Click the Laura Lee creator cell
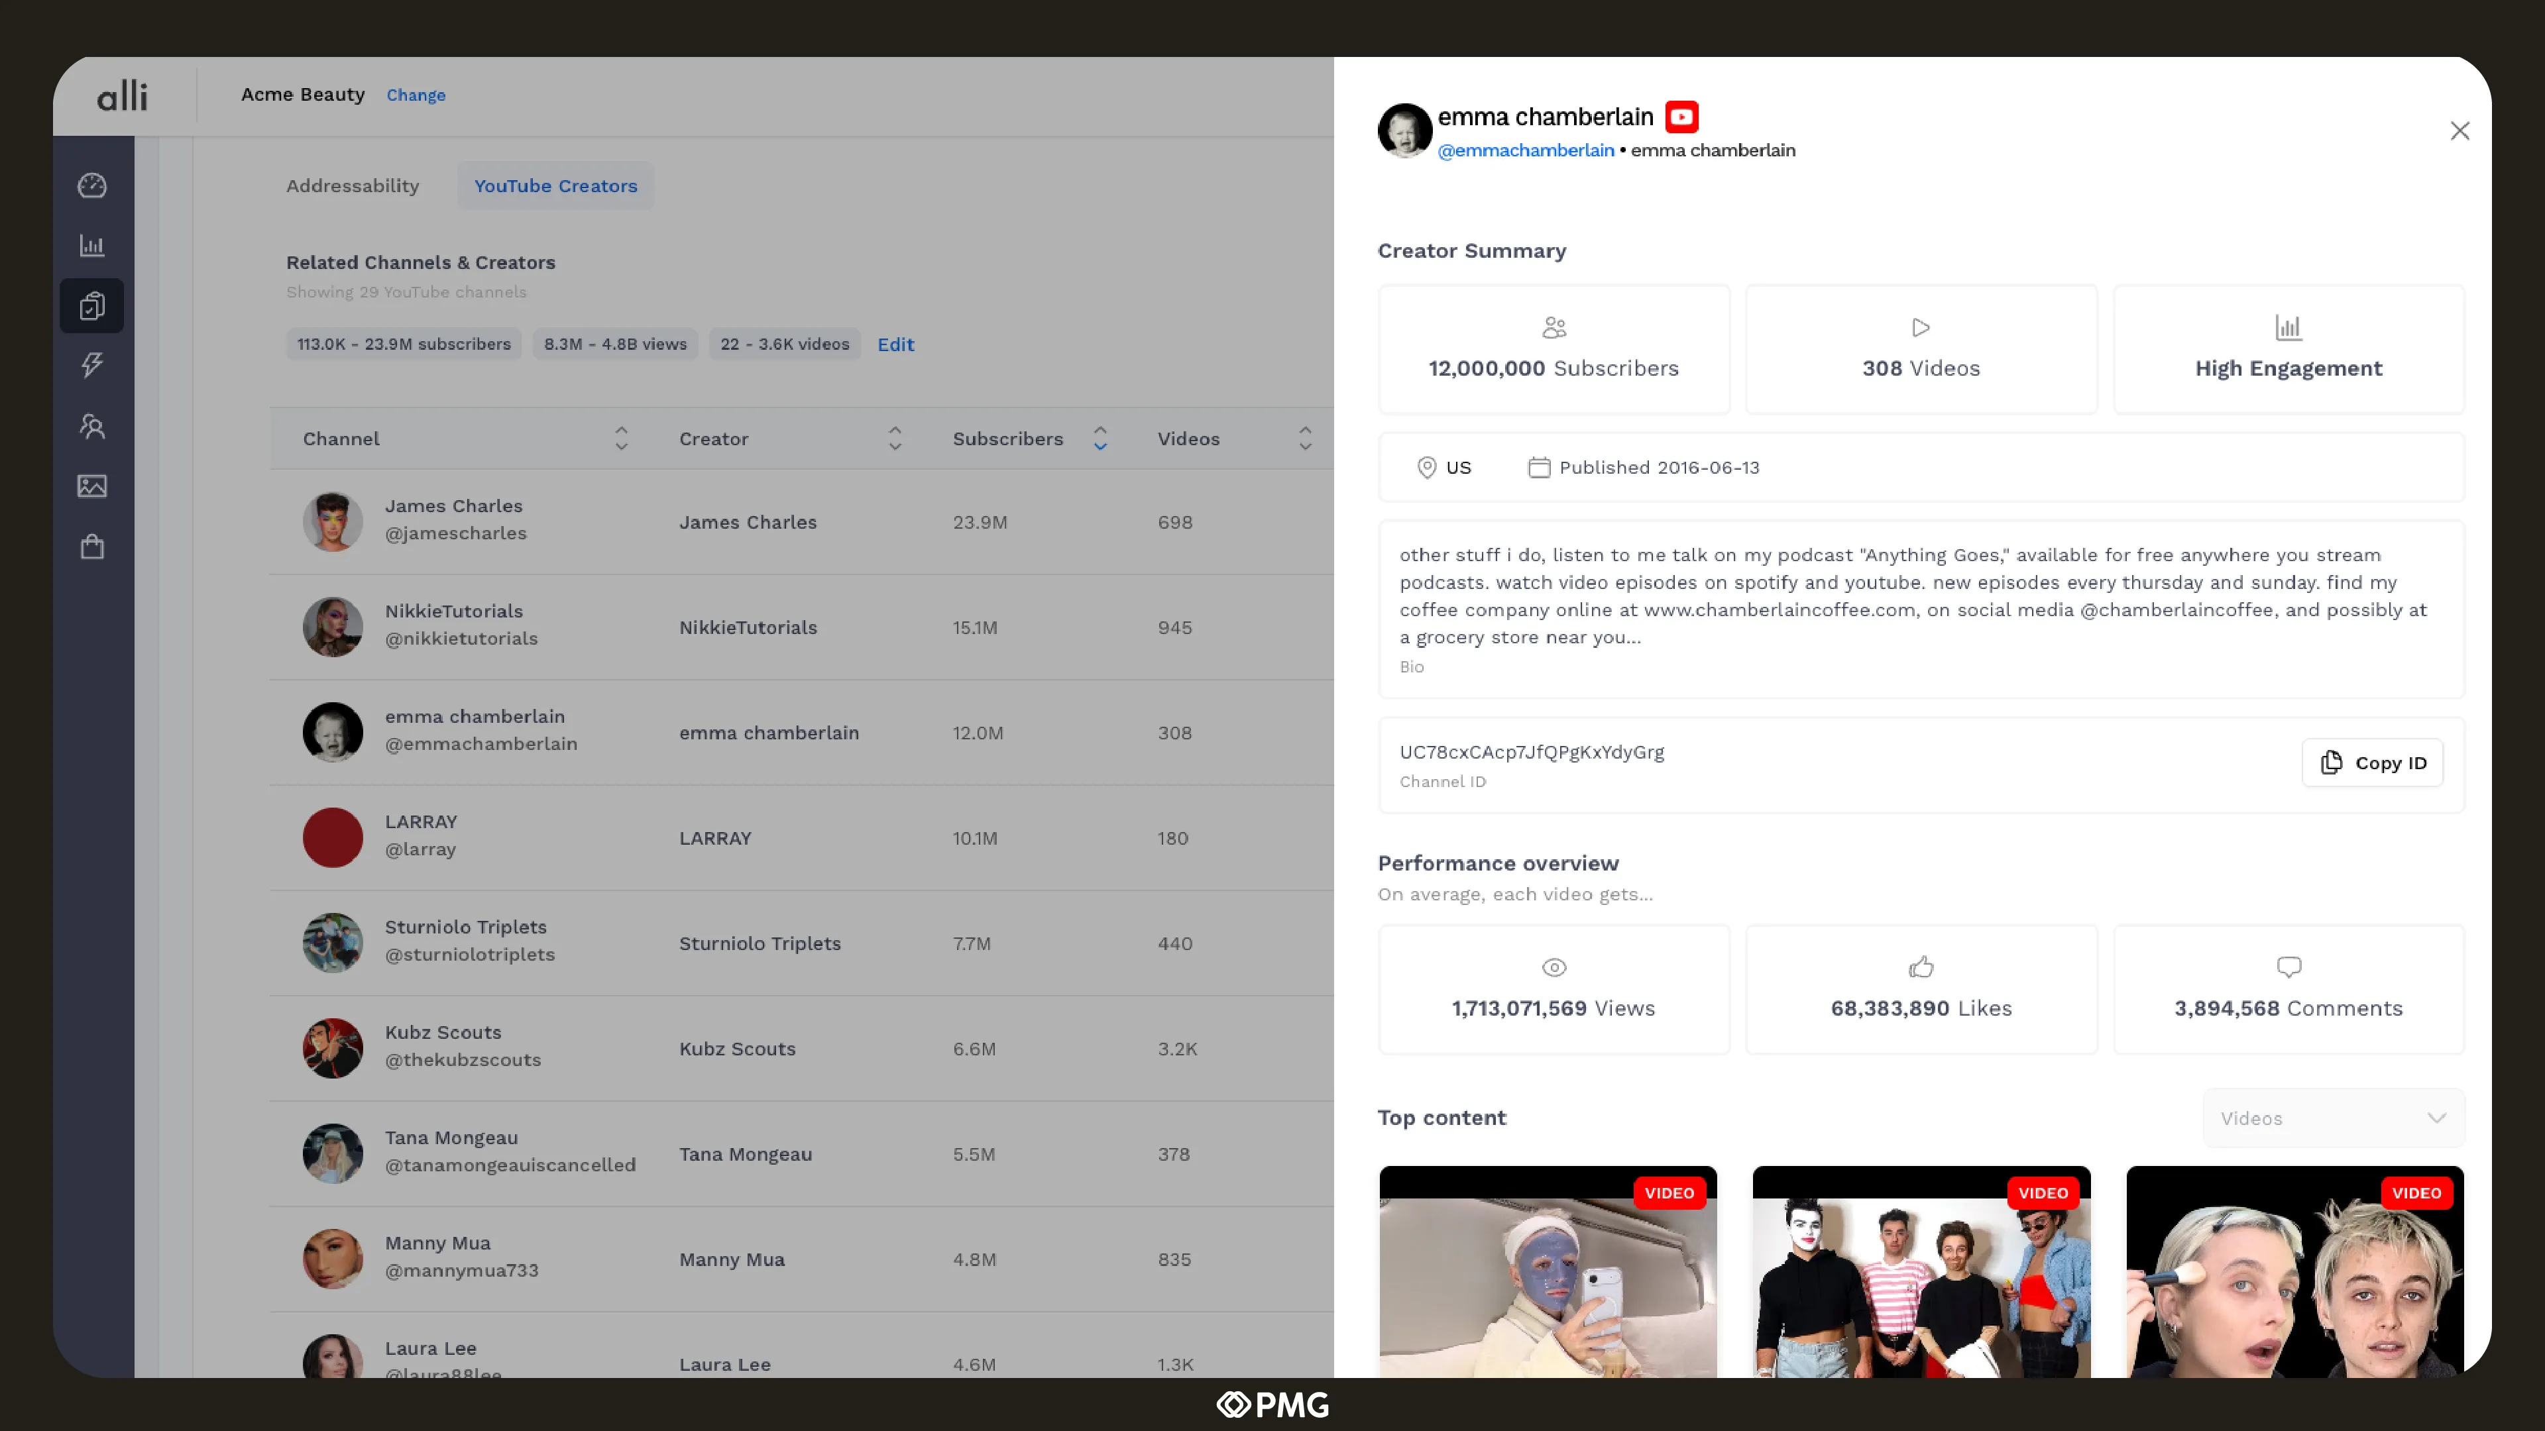The image size is (2545, 1431). click(725, 1365)
